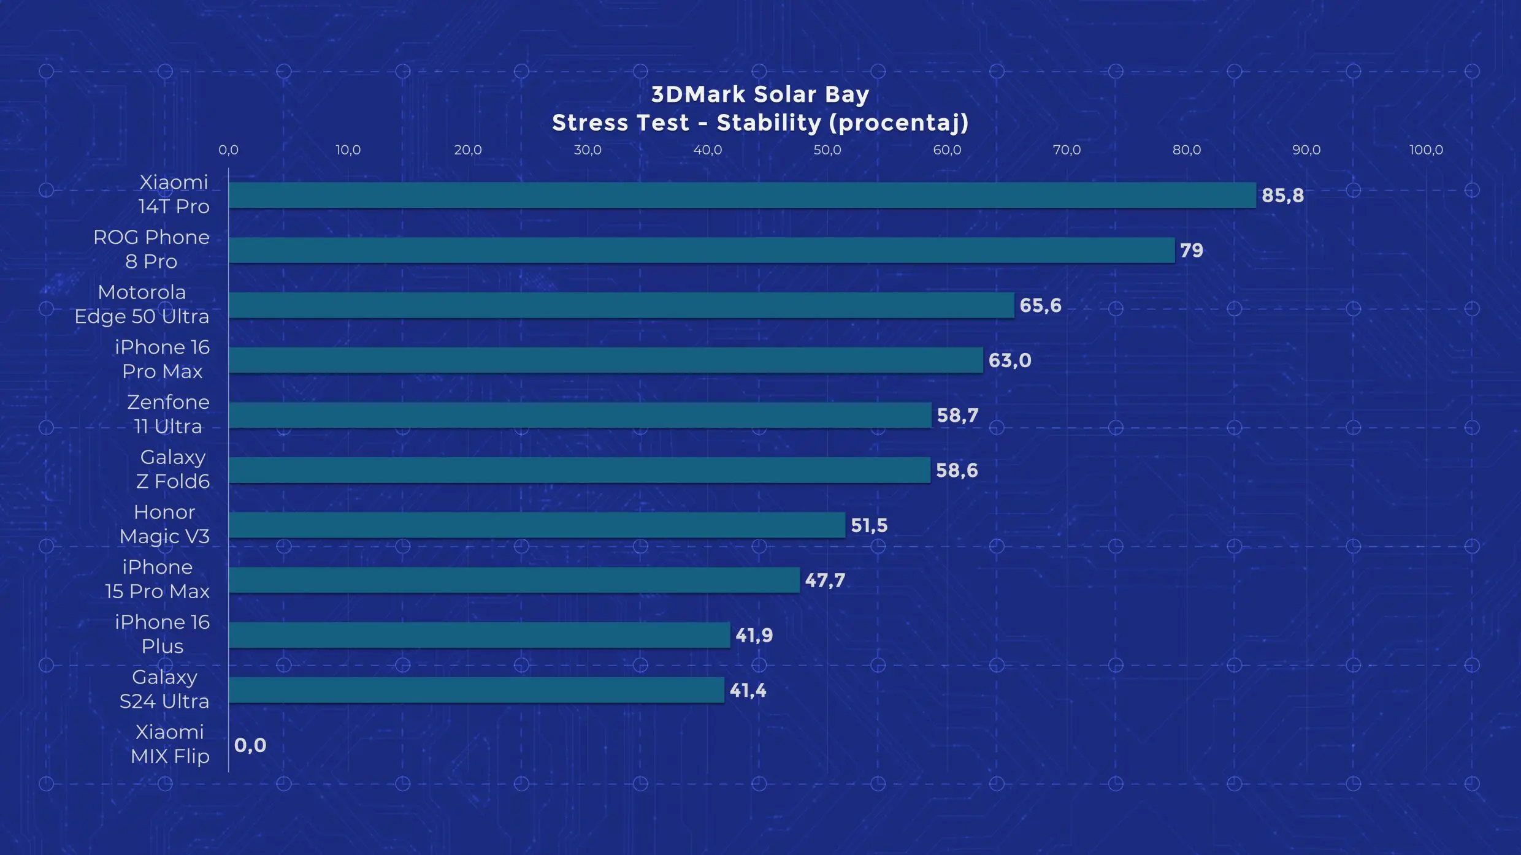Click the axis tick label '90,0'

point(1306,150)
